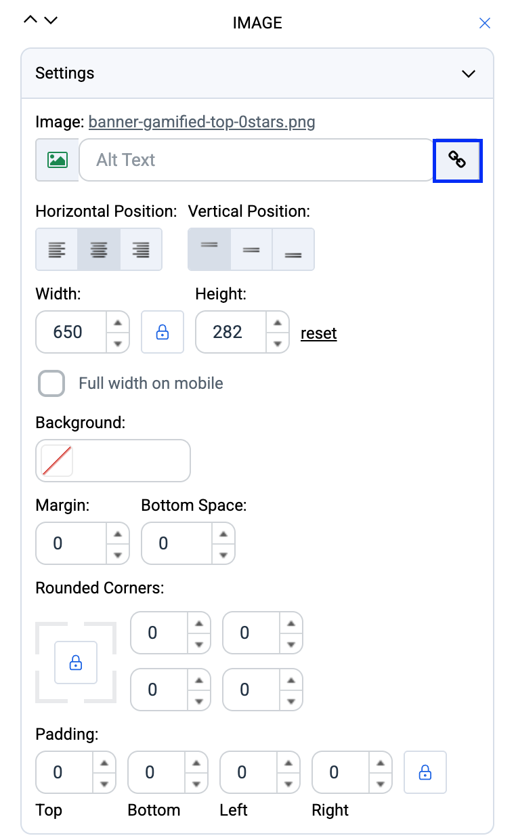Click bottom-left rounded corner value field
The width and height of the screenshot is (516, 840).
pos(159,690)
